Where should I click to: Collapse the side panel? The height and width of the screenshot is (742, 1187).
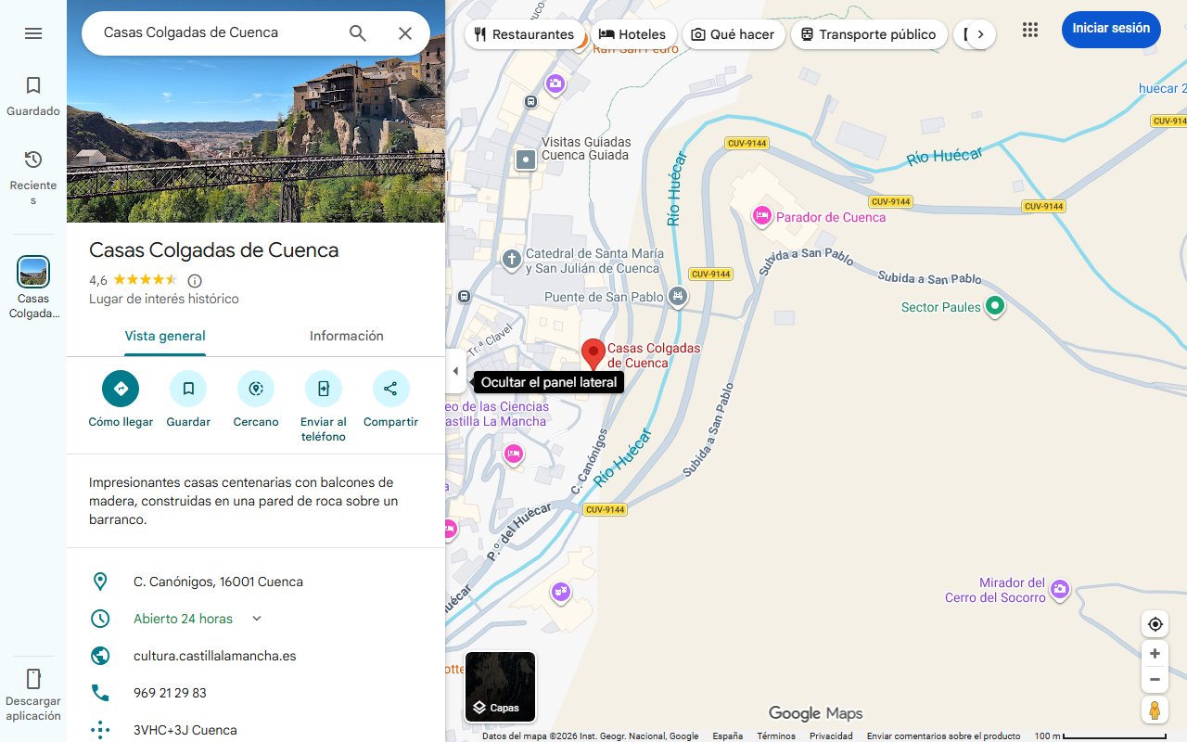455,370
